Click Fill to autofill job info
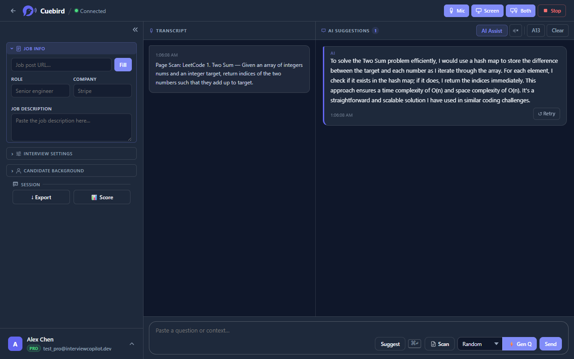 pos(123,65)
